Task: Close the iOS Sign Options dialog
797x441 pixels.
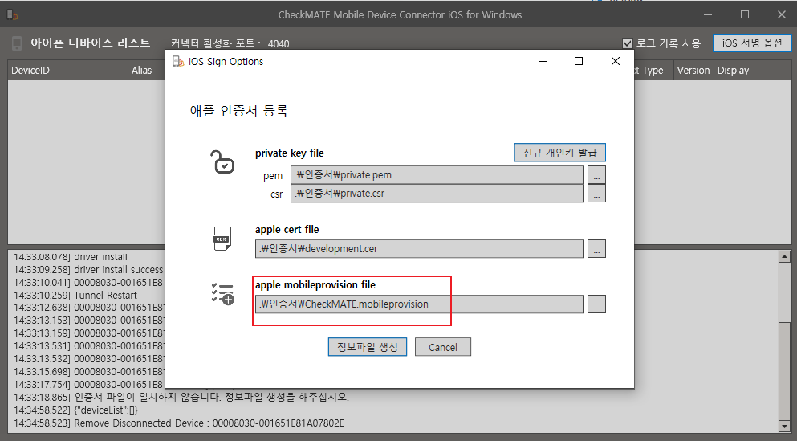Action: pos(615,62)
